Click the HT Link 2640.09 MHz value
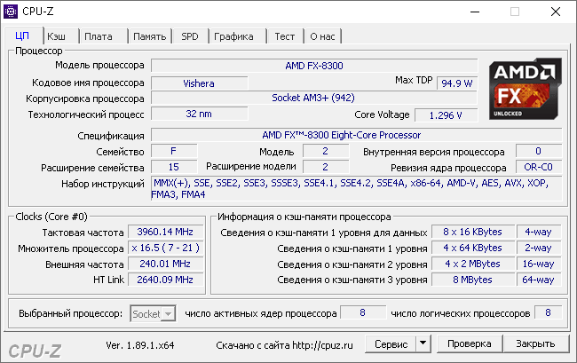The image size is (577, 363). point(166,280)
